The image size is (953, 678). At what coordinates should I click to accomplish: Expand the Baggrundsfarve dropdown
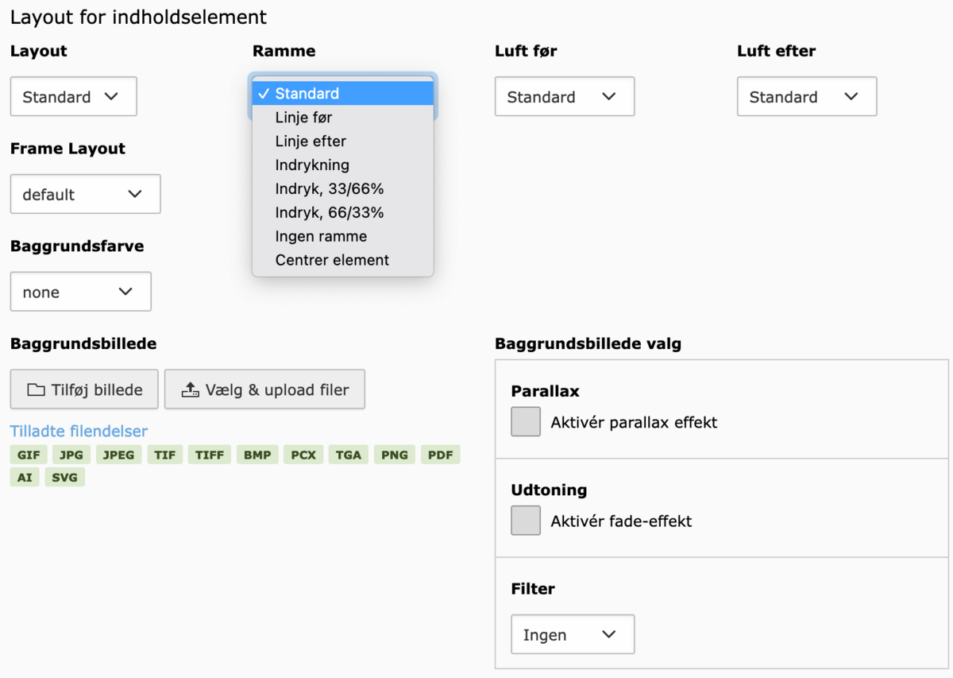pyautogui.click(x=80, y=292)
